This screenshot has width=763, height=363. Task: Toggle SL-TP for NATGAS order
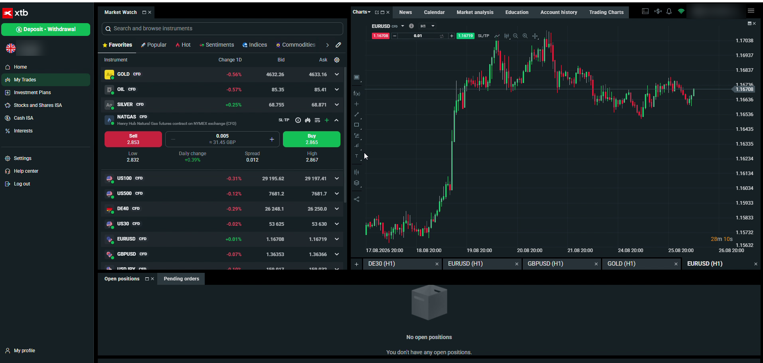pyautogui.click(x=284, y=120)
